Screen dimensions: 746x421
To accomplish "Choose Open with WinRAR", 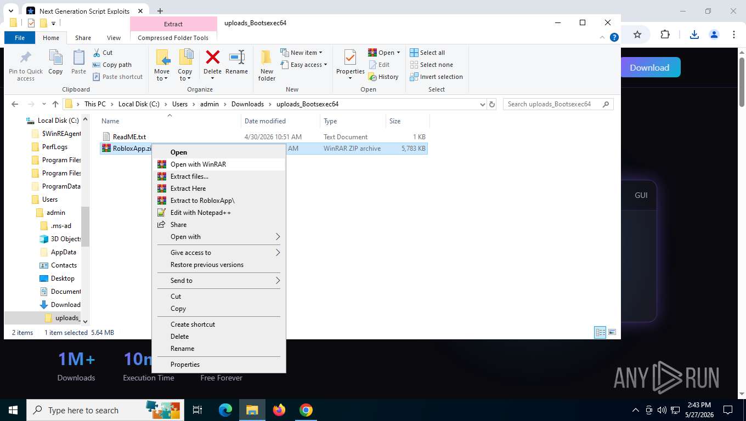I will pyautogui.click(x=218, y=164).
